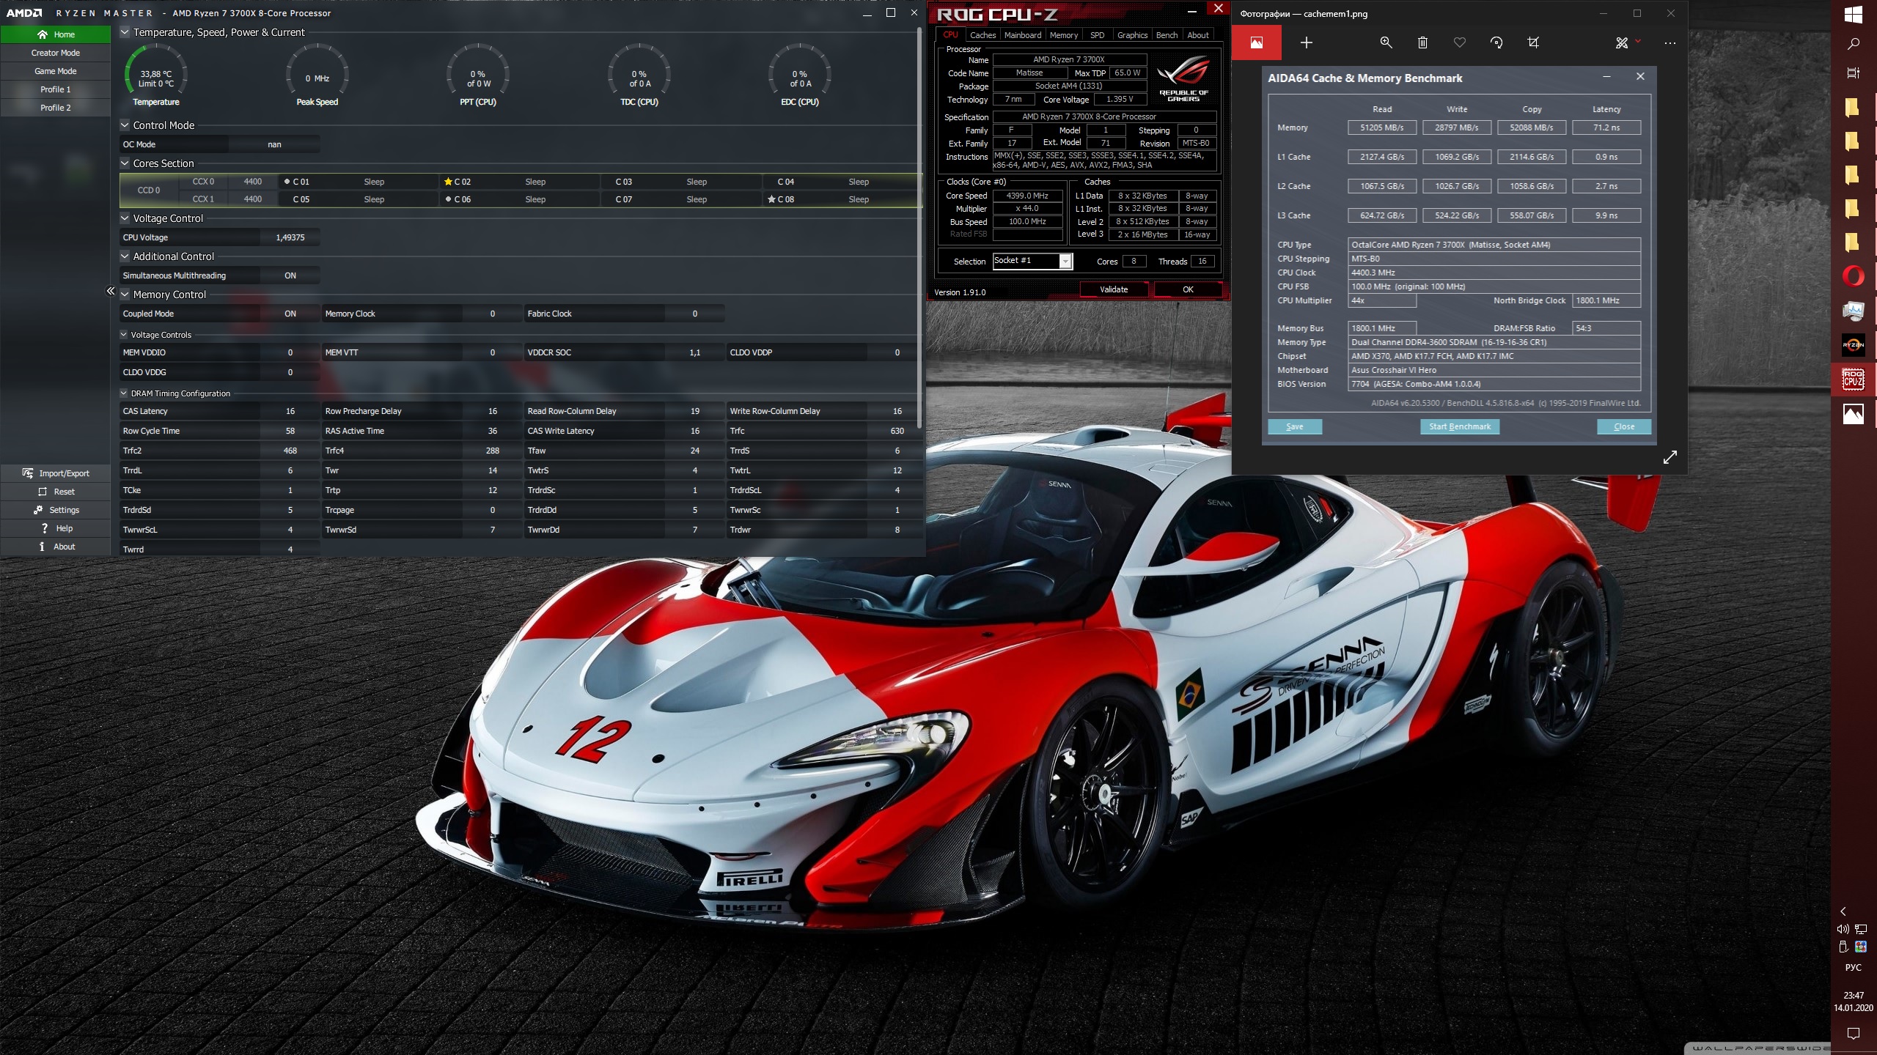
Task: Toggle Coupled Mode ON switch
Action: (x=290, y=314)
